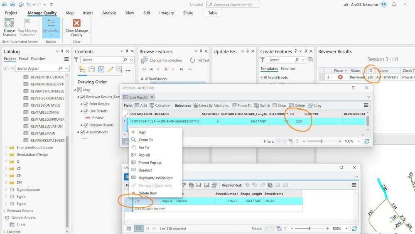This screenshot has height=234, width=415.
Task: Open zoom percentage dropdown in Line Results
Action: coord(359,141)
